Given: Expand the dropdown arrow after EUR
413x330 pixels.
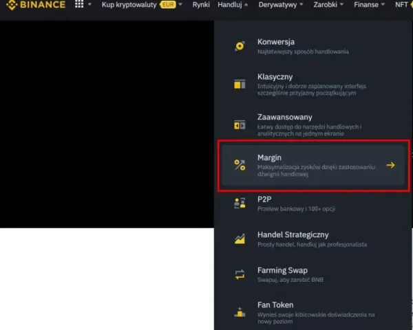Looking at the screenshot, I should tap(180, 4).
